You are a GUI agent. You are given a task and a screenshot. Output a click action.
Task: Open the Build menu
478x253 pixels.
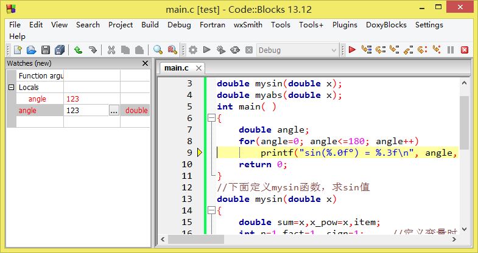coord(150,25)
